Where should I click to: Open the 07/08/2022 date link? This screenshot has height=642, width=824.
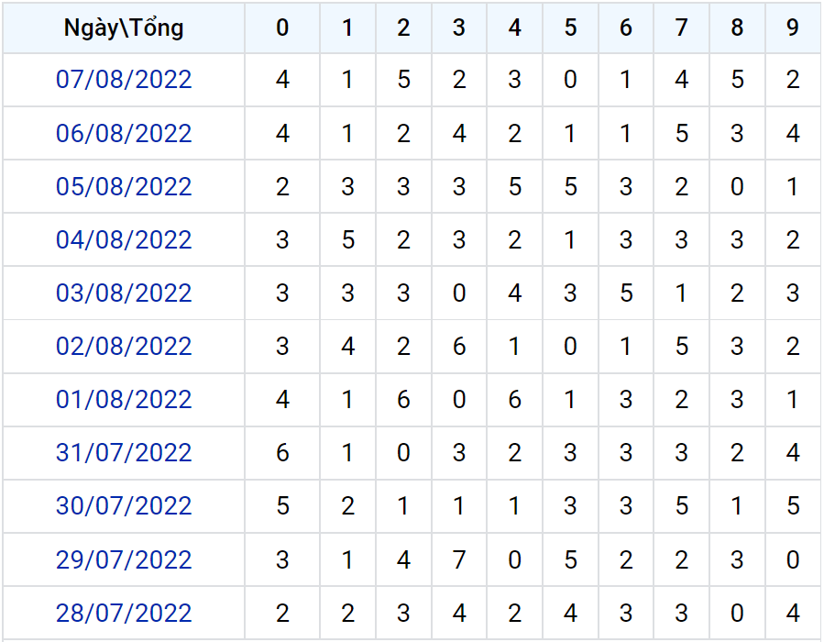[x=124, y=80]
